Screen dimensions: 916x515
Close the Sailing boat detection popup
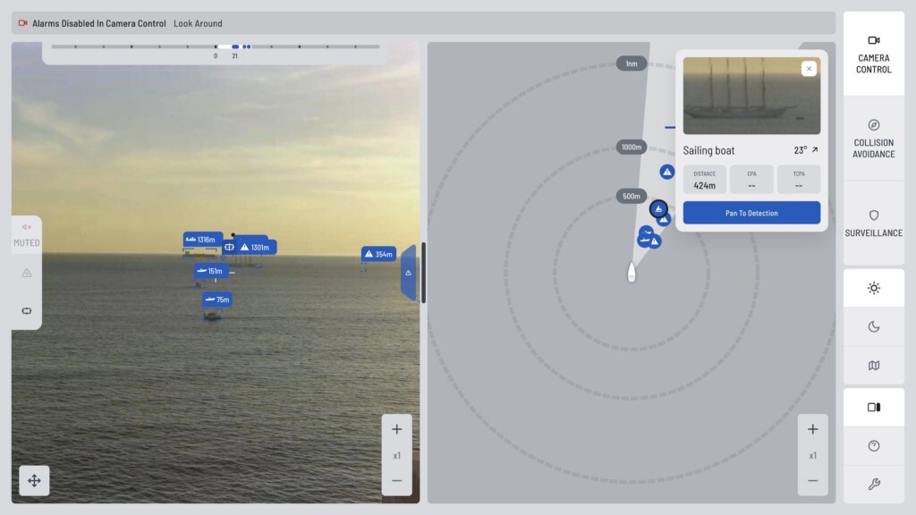(809, 69)
